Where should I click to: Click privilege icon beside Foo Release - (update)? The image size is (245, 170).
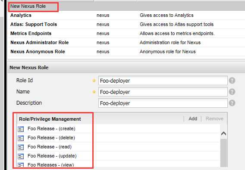21,156
